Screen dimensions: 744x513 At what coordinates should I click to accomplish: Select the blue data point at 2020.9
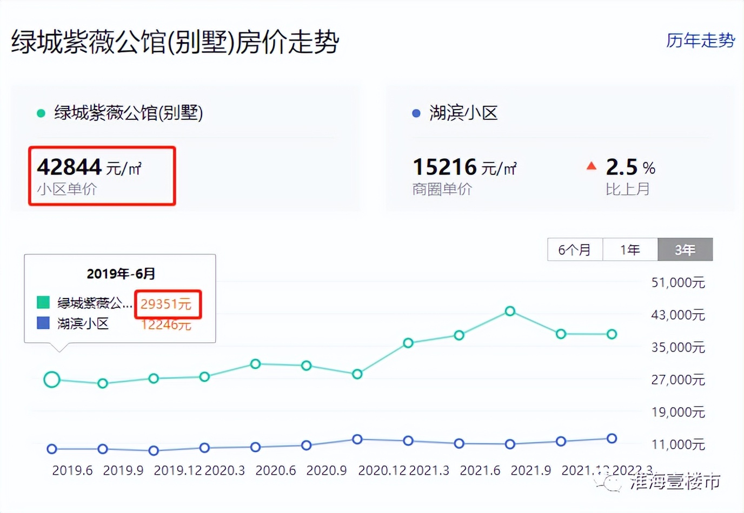(306, 446)
